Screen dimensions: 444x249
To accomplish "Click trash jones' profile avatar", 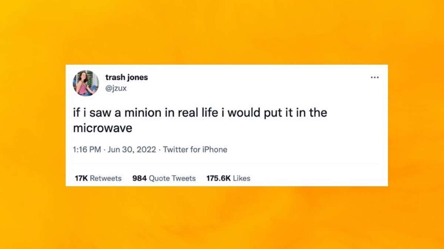I will click(85, 83).
